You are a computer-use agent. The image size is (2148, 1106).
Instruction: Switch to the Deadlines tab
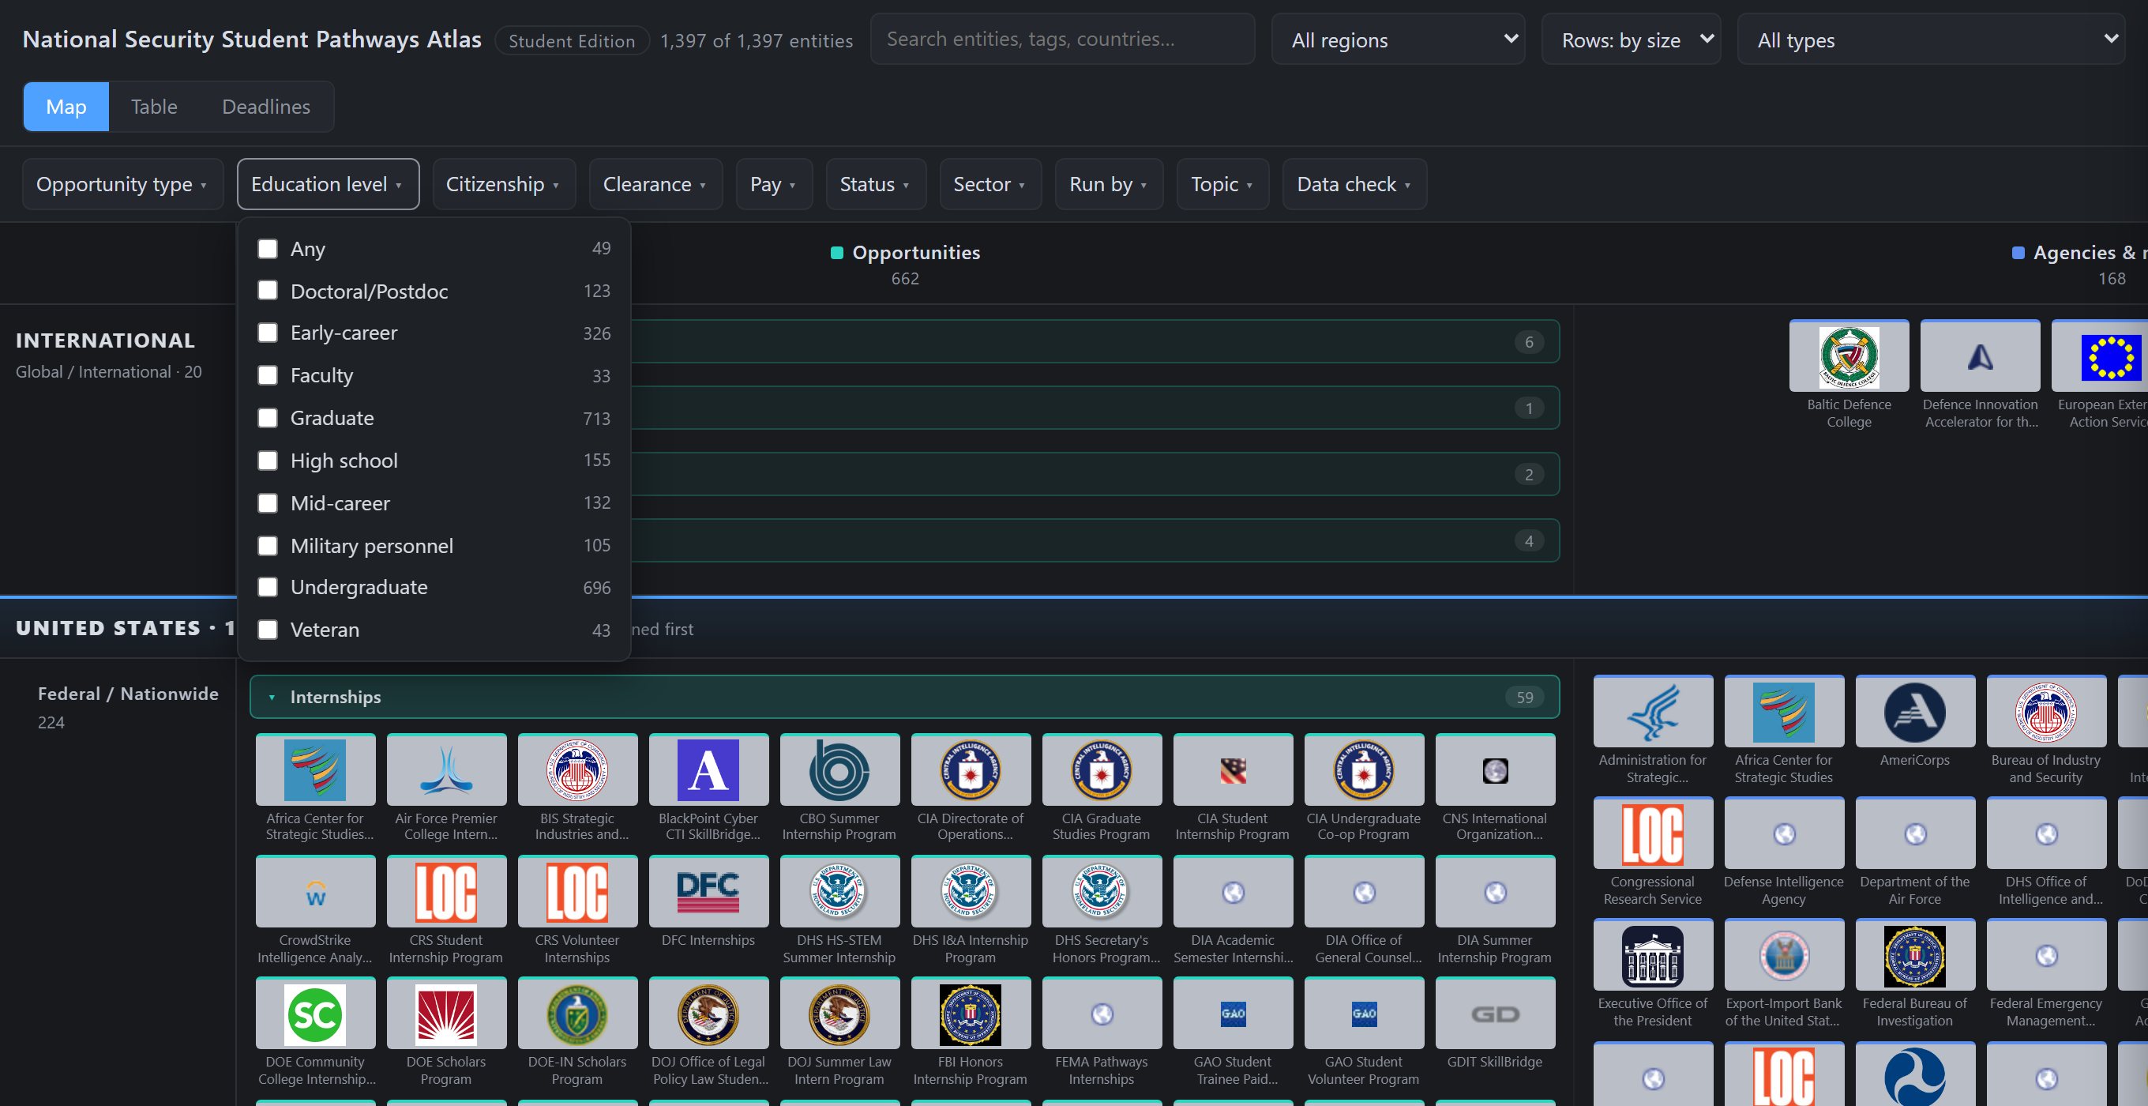pos(266,107)
